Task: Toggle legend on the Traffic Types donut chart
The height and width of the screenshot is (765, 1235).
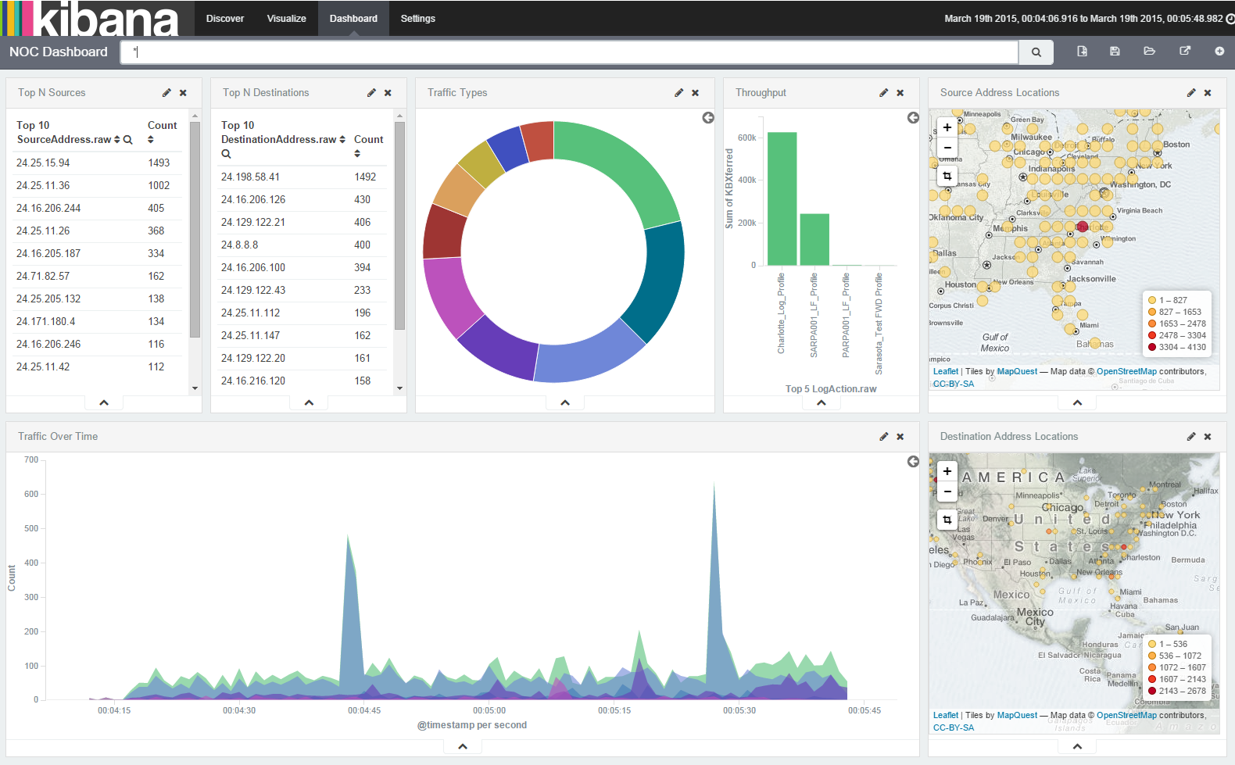Action: click(x=708, y=118)
